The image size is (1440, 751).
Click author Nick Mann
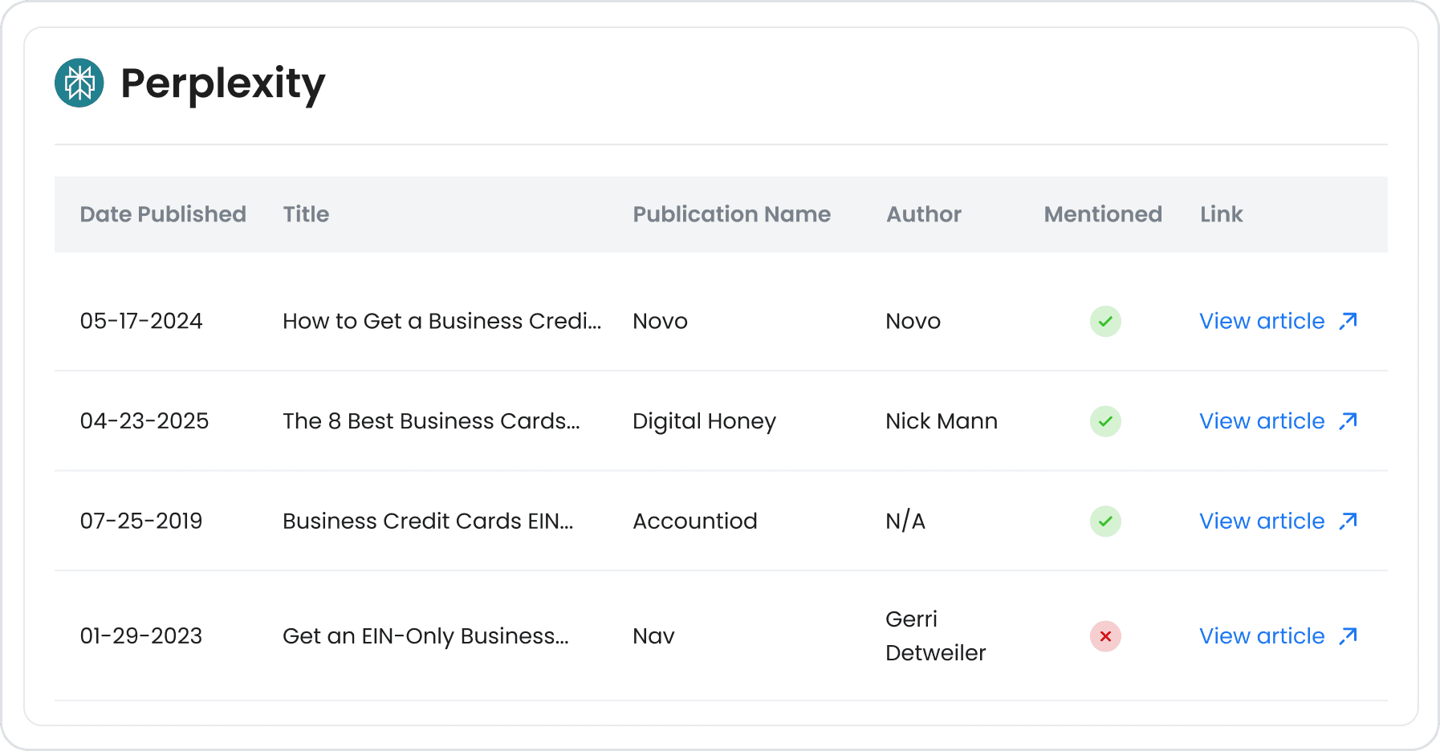[942, 421]
